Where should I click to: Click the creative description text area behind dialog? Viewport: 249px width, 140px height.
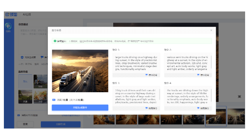tap(33, 40)
